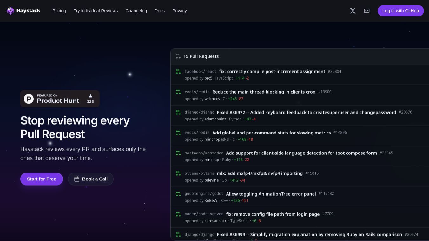Image resolution: width=429 pixels, height=241 pixels.
Task: Open PR about post-increment assignment fix
Action: coord(272,72)
